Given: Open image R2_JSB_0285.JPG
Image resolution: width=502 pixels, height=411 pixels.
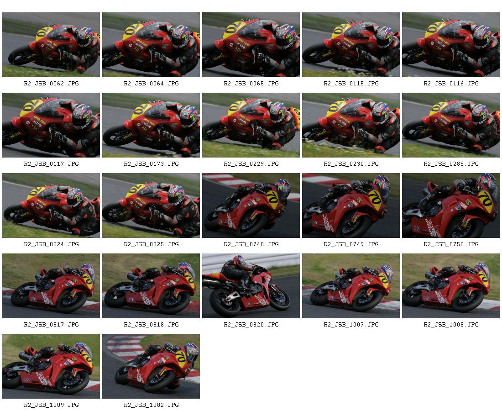Looking at the screenshot, I should point(451,125).
